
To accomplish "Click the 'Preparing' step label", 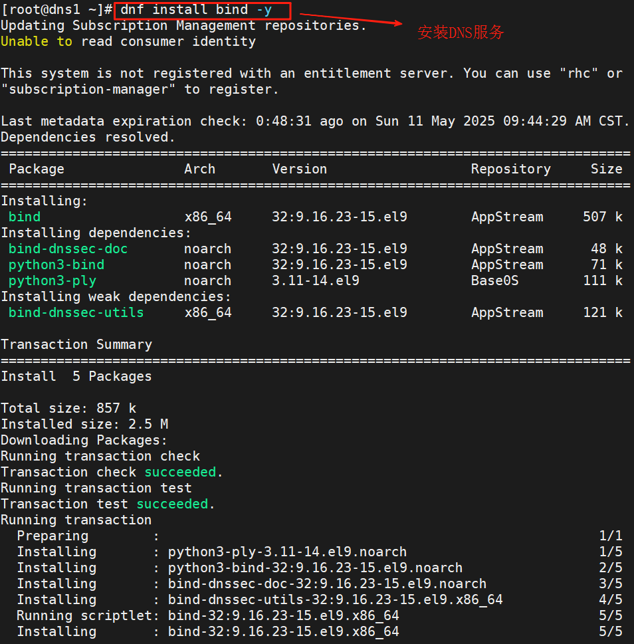I will point(53,536).
